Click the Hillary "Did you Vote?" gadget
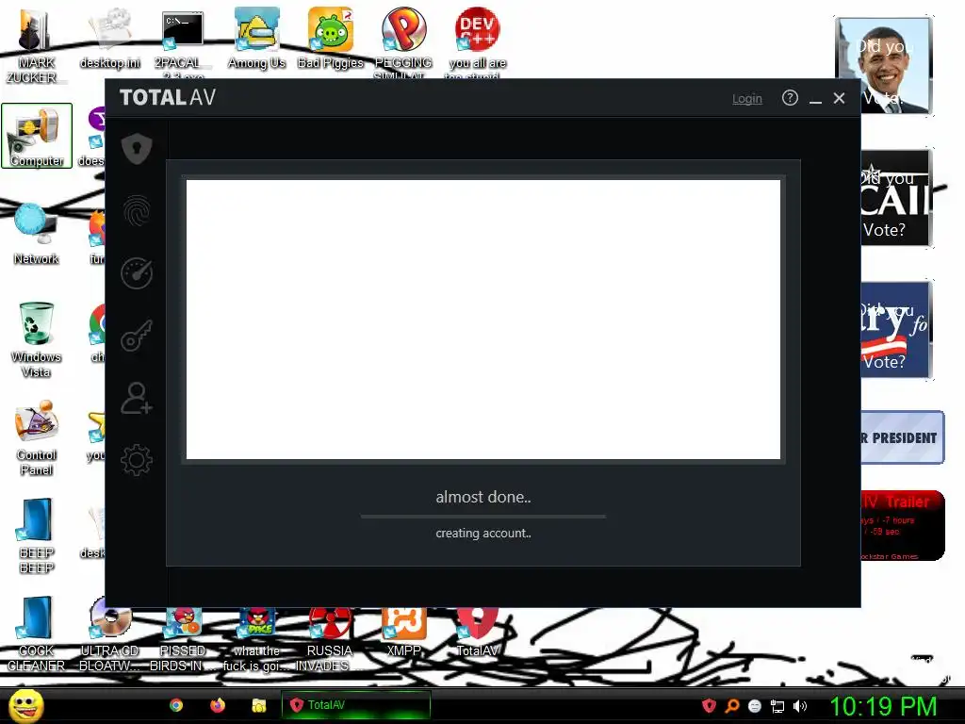Image resolution: width=965 pixels, height=724 pixels. [x=896, y=329]
